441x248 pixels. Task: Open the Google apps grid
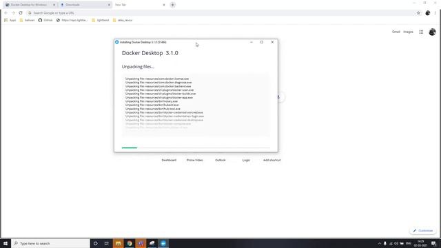[421, 32]
